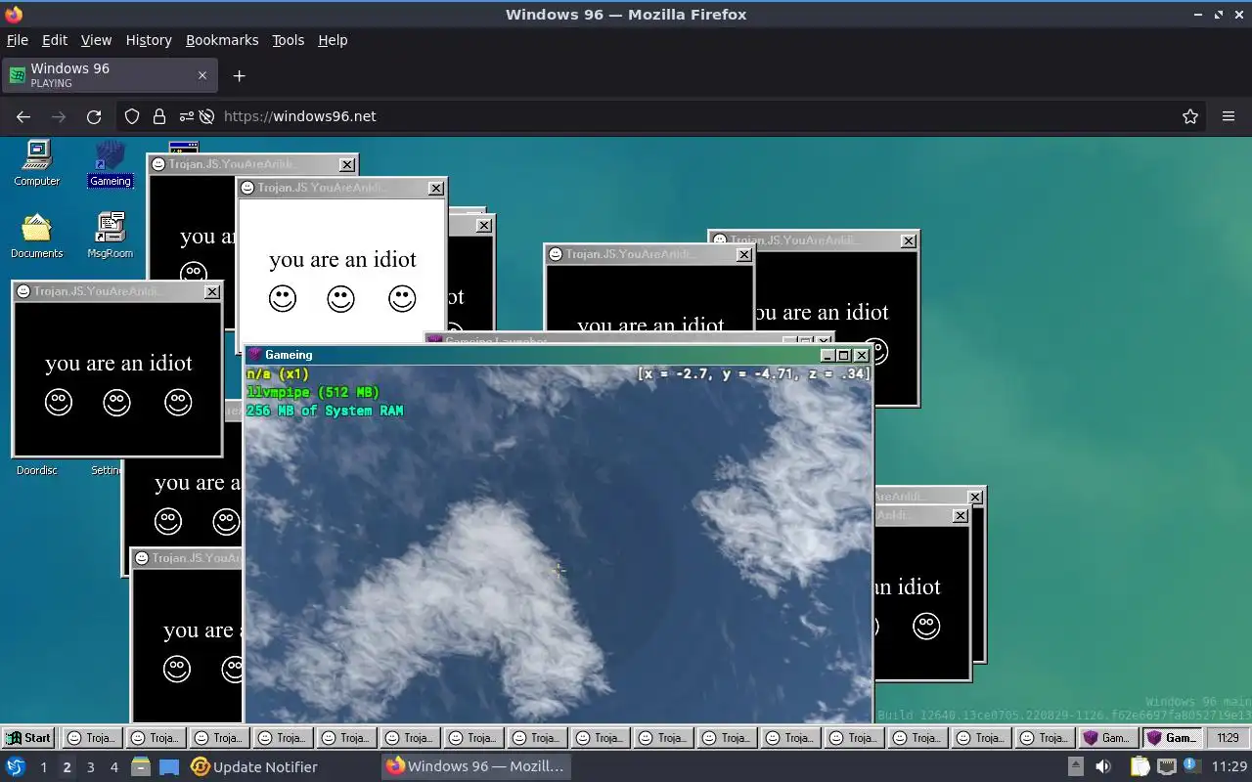Viewport: 1252px width, 782px height.
Task: Open the Edit menu
Action: pyautogui.click(x=55, y=40)
